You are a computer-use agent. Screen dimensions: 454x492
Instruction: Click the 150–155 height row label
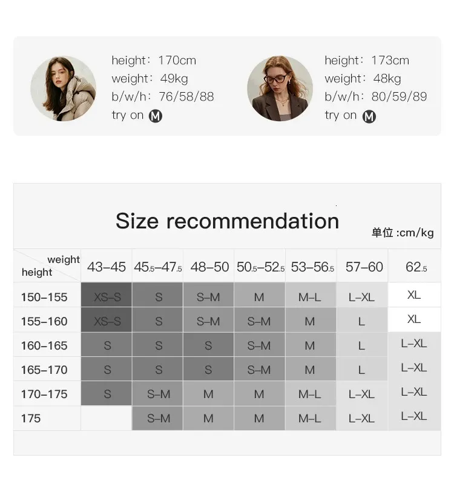pos(44,297)
